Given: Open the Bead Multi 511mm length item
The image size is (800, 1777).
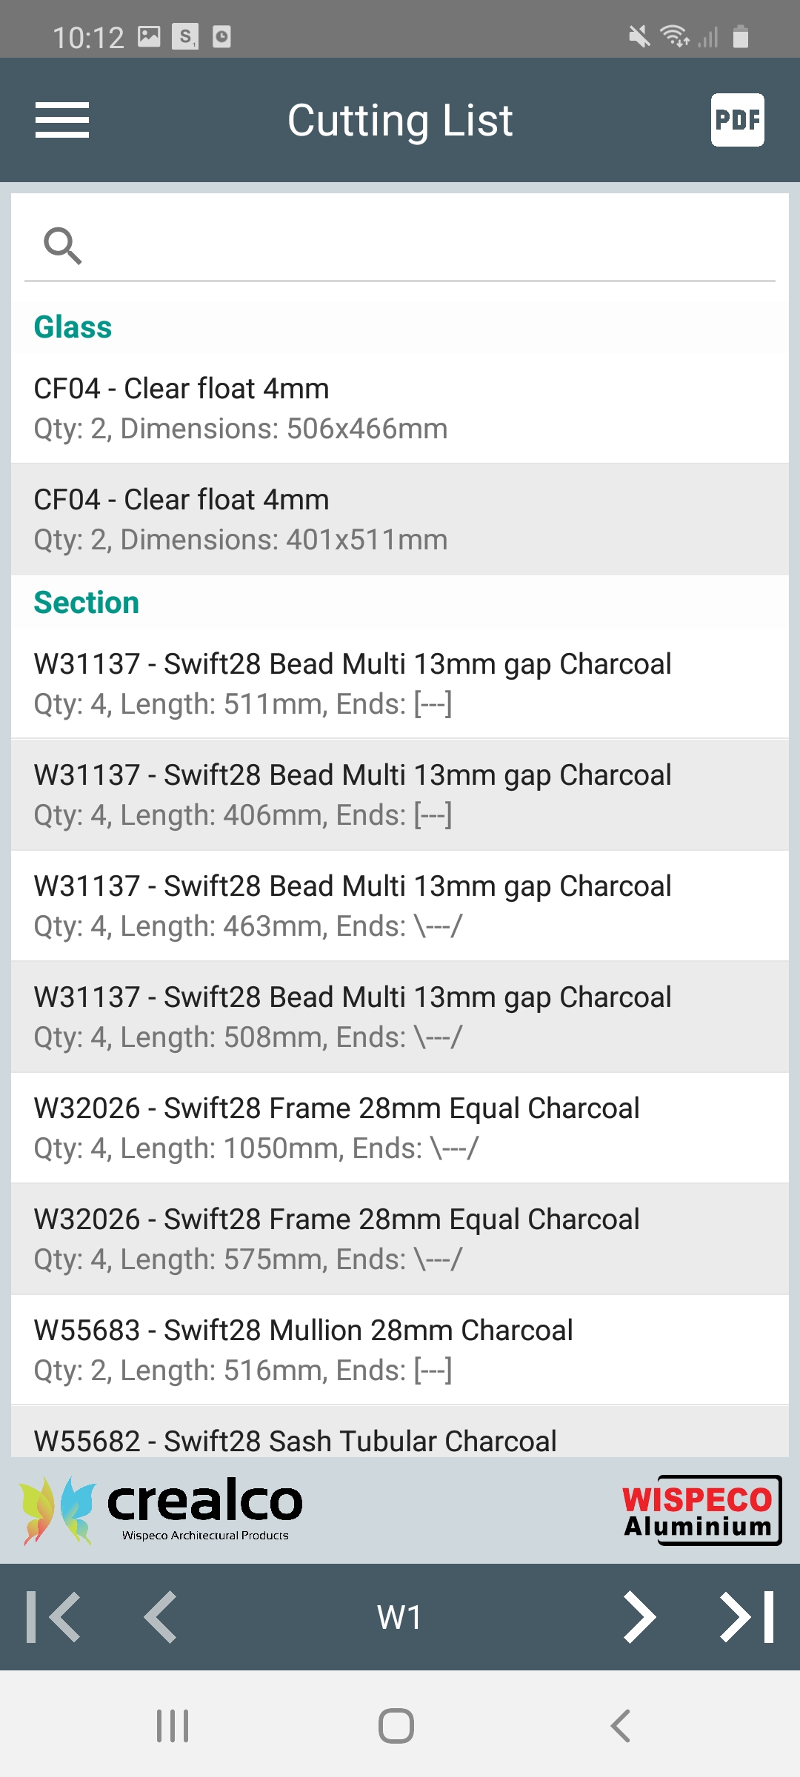Looking at the screenshot, I should pyautogui.click(x=400, y=683).
